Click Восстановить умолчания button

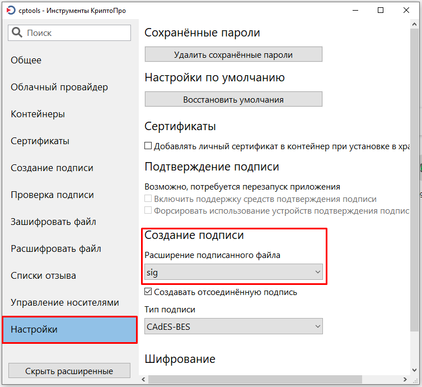[x=233, y=99]
